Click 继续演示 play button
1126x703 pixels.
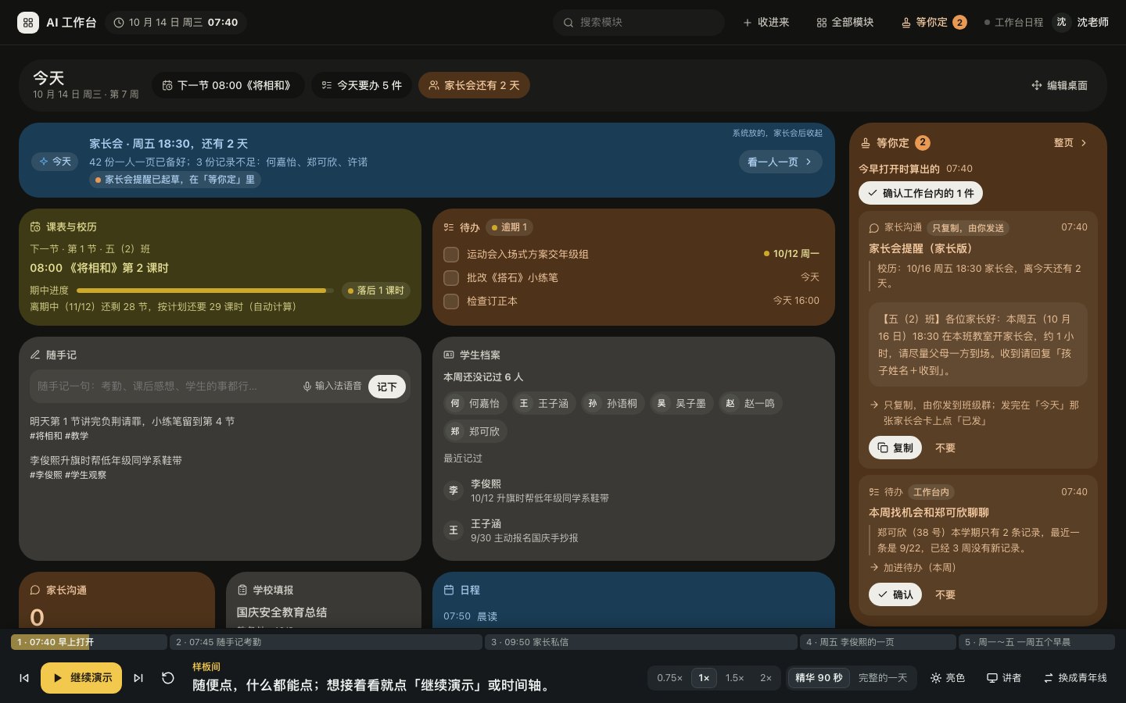pyautogui.click(x=81, y=678)
